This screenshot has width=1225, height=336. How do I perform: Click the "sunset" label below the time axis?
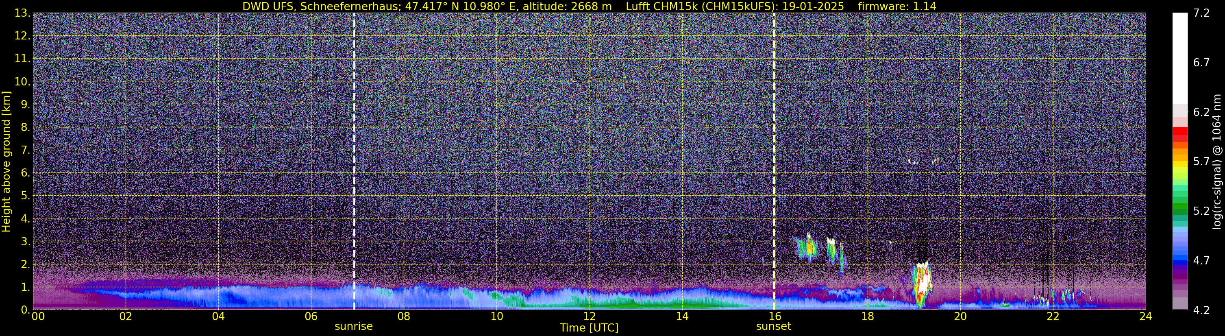(x=773, y=327)
